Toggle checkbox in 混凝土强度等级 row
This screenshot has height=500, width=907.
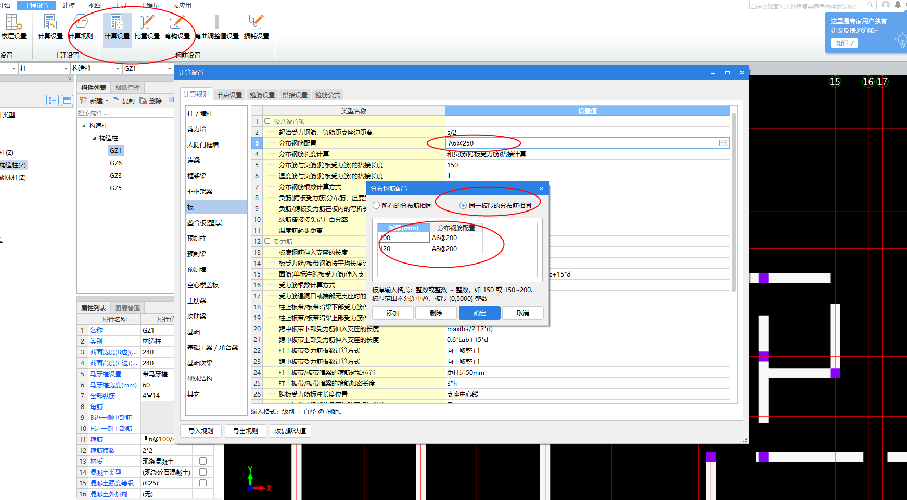coord(203,483)
